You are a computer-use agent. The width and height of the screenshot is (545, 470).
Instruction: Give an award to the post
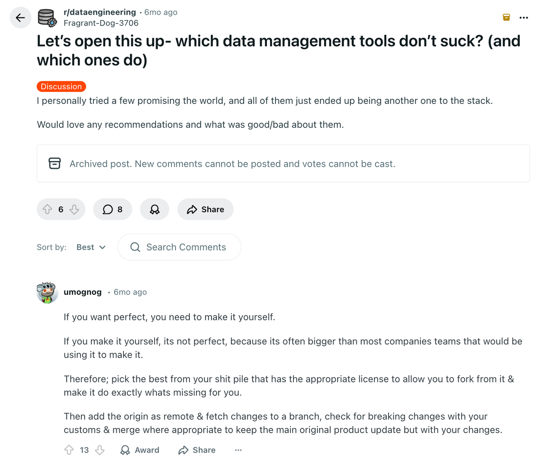pos(154,209)
